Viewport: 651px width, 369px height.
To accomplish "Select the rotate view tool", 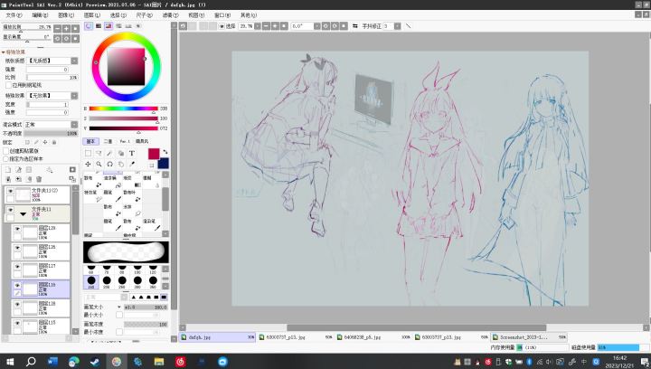I will [109, 165].
